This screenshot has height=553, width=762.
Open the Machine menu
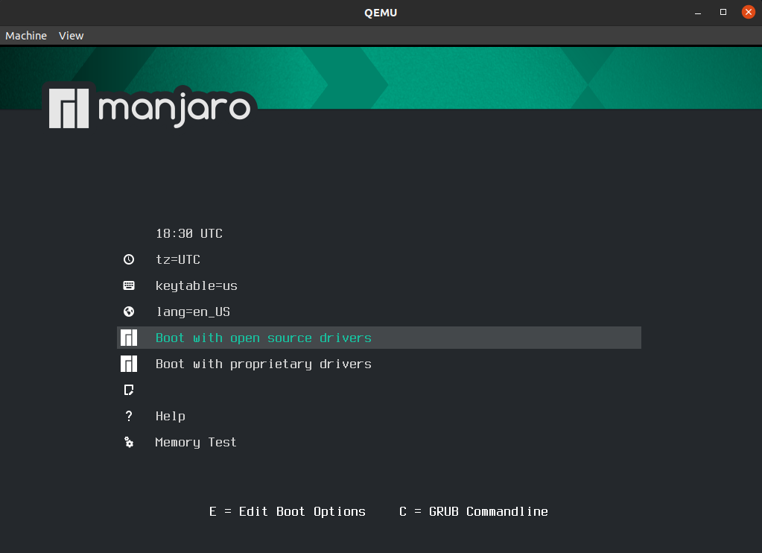point(26,35)
